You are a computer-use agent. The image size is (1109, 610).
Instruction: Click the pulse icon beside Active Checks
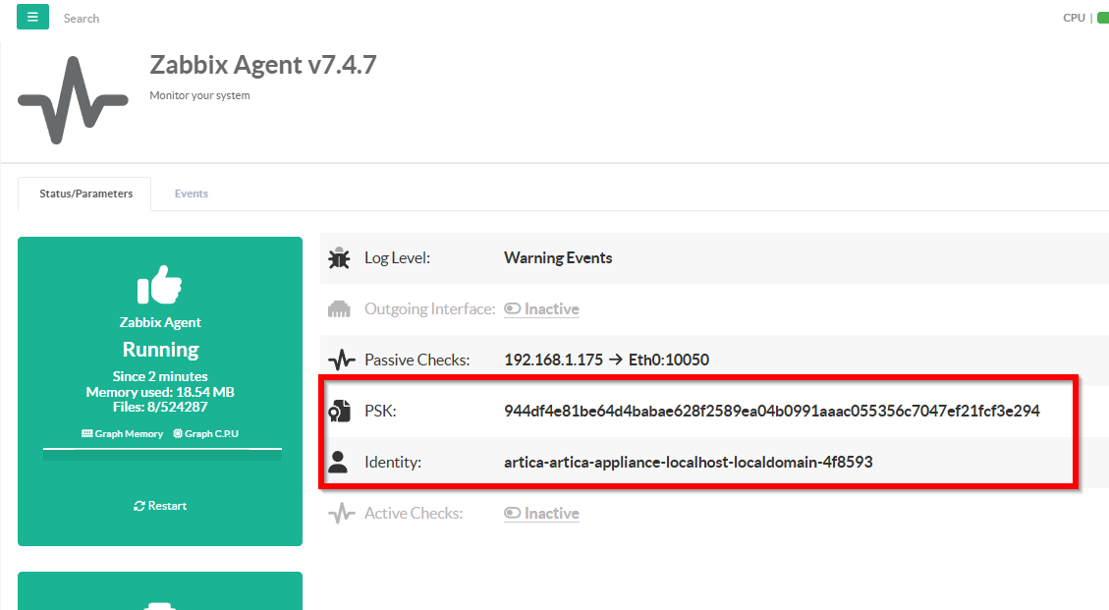tap(340, 514)
